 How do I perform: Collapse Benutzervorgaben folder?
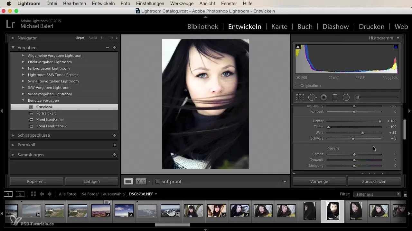pos(23,100)
